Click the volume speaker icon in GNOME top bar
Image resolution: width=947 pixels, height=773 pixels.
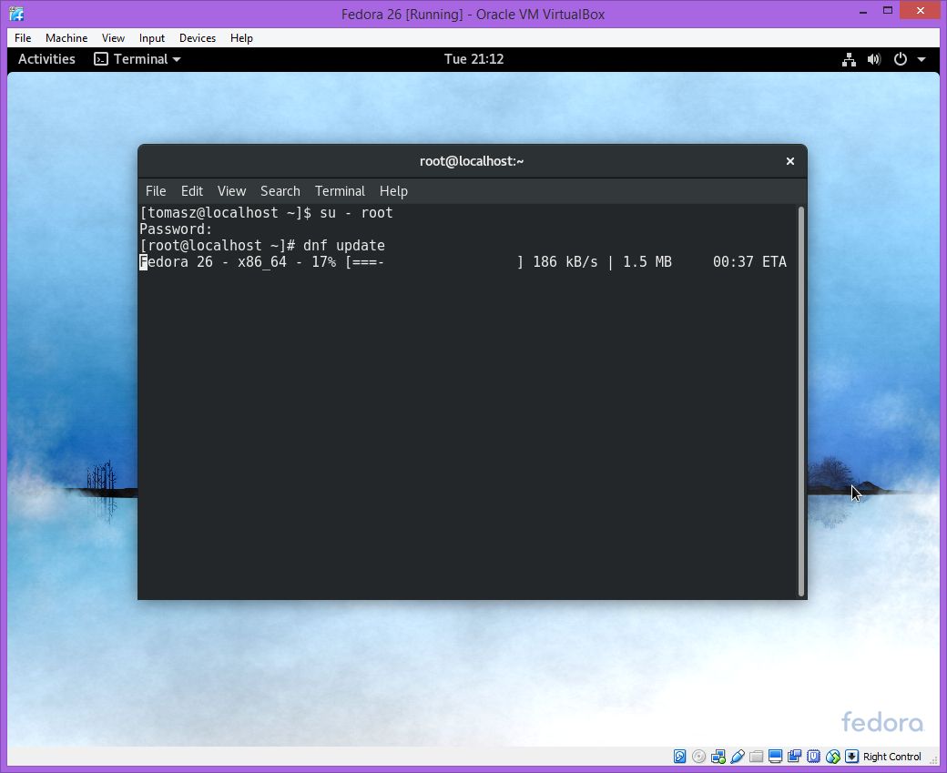click(x=874, y=59)
